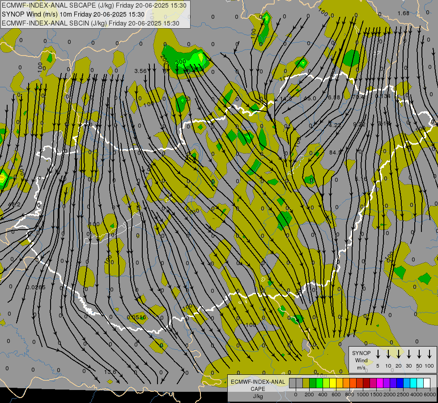
Task: Click the '84.5' value on the map
Action: point(336,152)
